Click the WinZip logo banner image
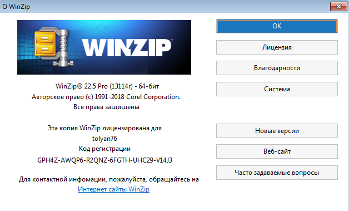Image resolution: width=349 pixels, height=211 pixels. click(104, 47)
